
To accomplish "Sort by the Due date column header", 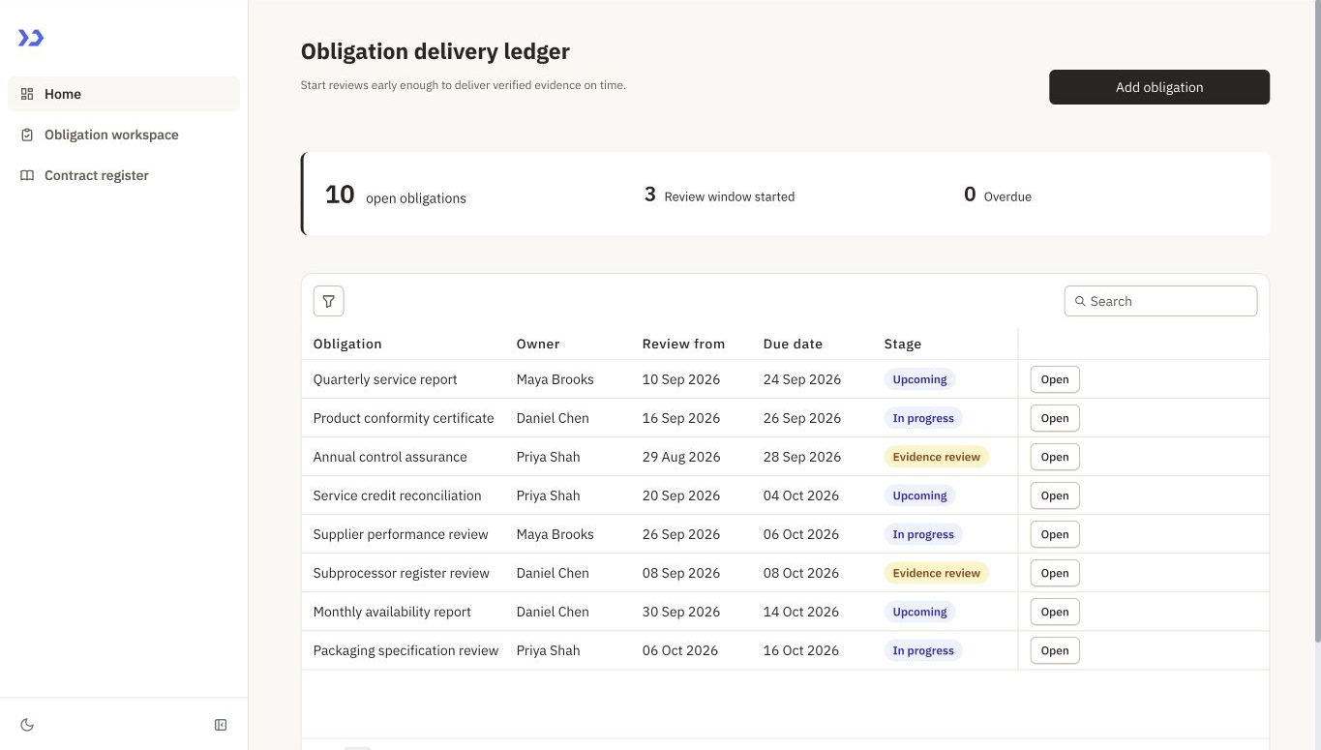I will [x=793, y=344].
